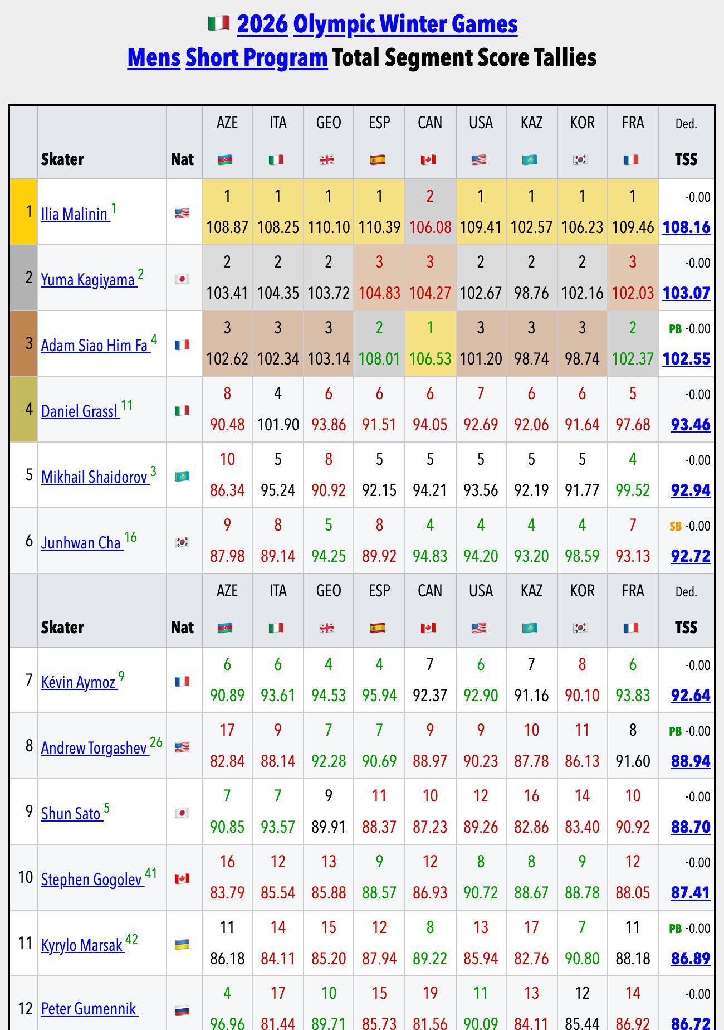Follow the Short Program link

[256, 57]
